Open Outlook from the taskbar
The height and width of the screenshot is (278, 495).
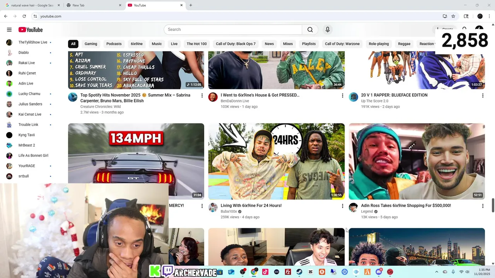tap(231, 272)
